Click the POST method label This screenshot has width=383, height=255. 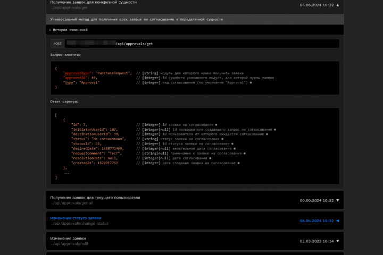point(57,44)
